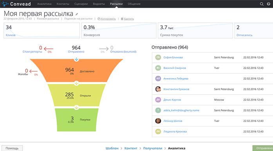Click Леонид Шилов's avatar photo
Screen dimensions: 273x151
tap(158, 121)
